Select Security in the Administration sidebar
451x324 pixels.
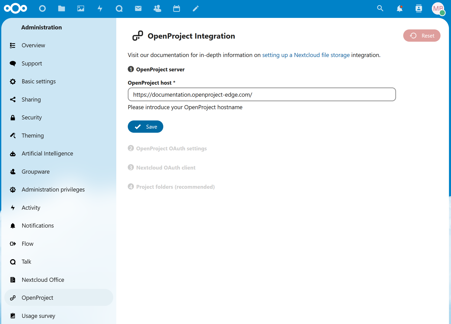click(x=32, y=117)
